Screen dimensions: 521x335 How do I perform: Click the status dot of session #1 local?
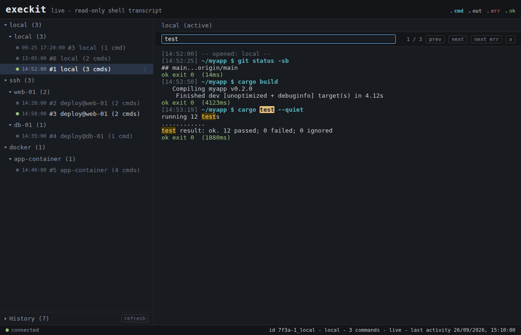17,69
